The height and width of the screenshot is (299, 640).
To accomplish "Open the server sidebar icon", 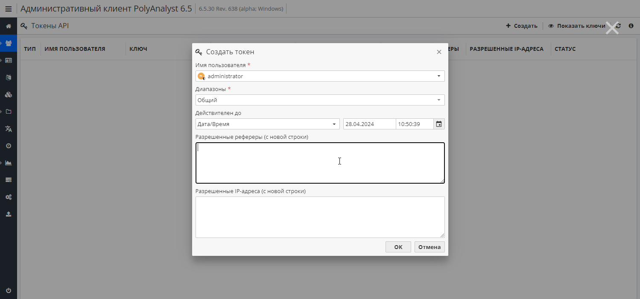I will pos(8,180).
